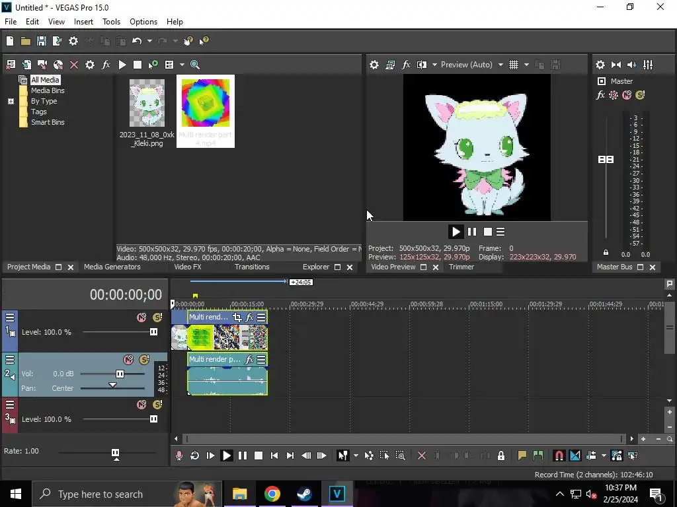Viewport: 677px width, 507px height.
Task: Open the Options menu
Action: [143, 22]
